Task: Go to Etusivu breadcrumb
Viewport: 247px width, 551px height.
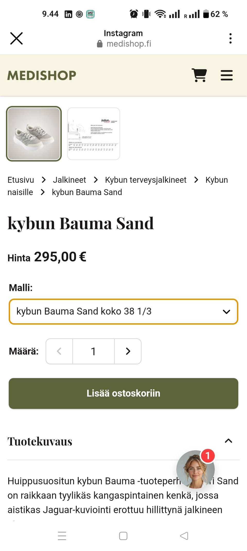Action: coord(21,180)
